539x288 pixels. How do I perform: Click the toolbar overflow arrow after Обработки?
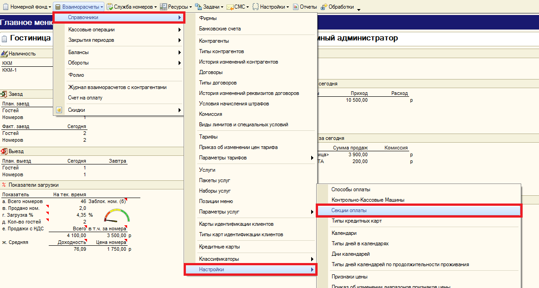[x=359, y=10]
